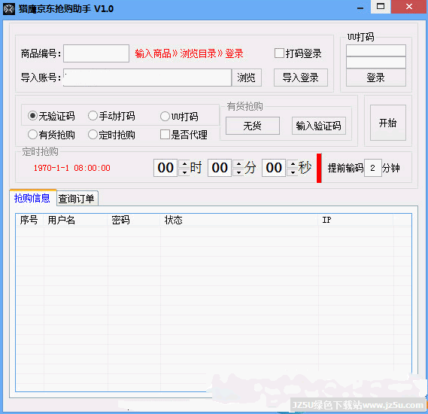Open the 查询订单 tab
The height and width of the screenshot is (414, 428).
coord(77,199)
